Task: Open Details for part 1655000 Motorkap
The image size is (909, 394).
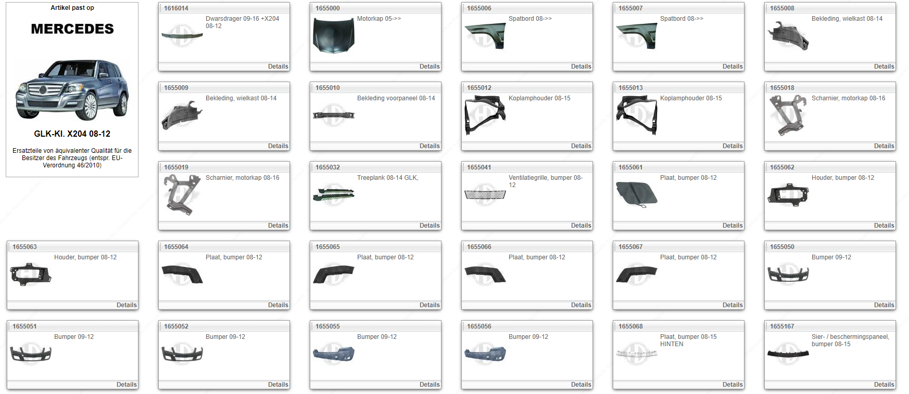Action: coord(430,67)
